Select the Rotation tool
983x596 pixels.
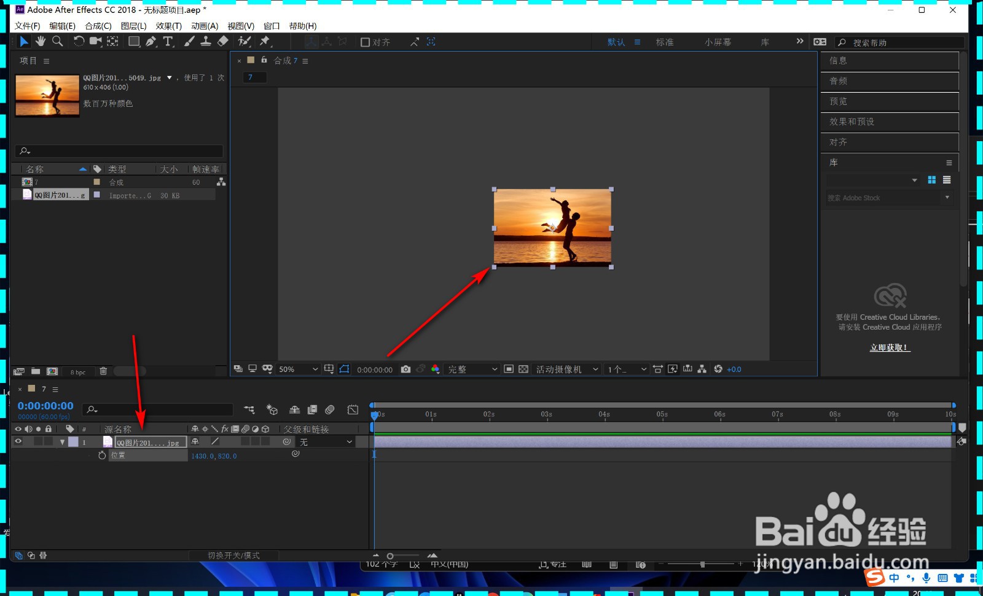(x=79, y=41)
